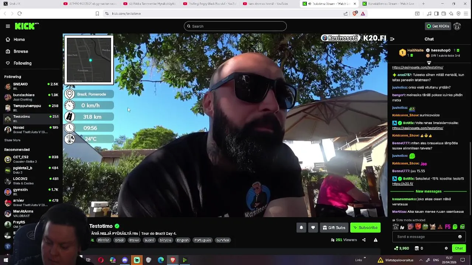Report stream warning triangle icon
This screenshot has width=472, height=265.
pos(375,240)
